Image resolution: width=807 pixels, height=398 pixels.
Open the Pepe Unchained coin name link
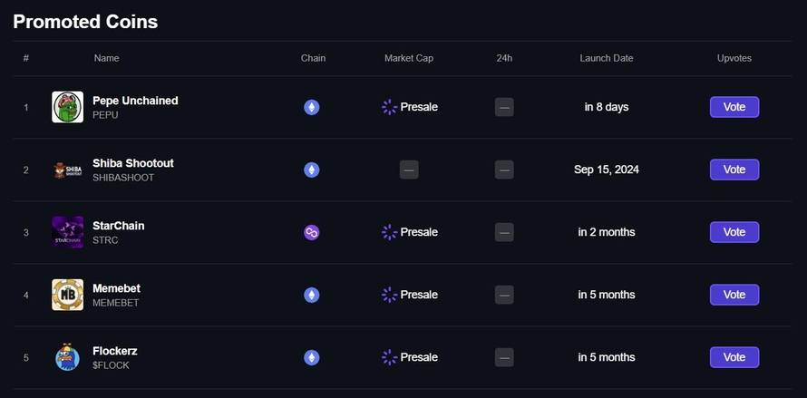[x=135, y=101]
